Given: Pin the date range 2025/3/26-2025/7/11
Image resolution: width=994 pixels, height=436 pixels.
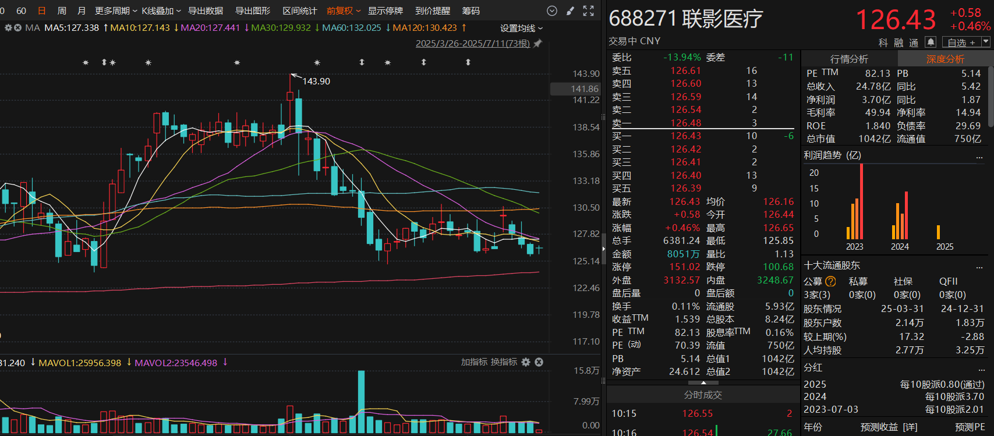Looking at the screenshot, I should [538, 44].
